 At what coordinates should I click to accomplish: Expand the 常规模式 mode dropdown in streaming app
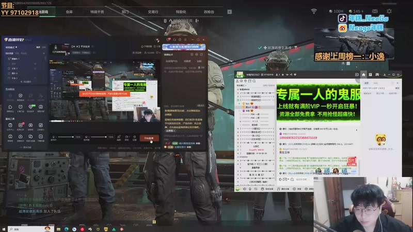point(11,47)
